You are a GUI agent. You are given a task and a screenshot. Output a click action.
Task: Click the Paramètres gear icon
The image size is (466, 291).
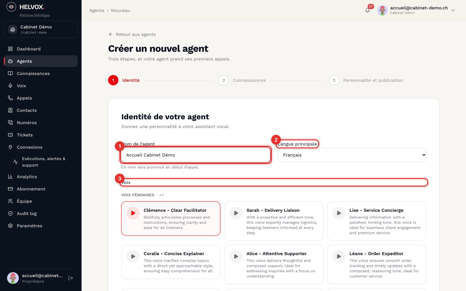coord(10,226)
